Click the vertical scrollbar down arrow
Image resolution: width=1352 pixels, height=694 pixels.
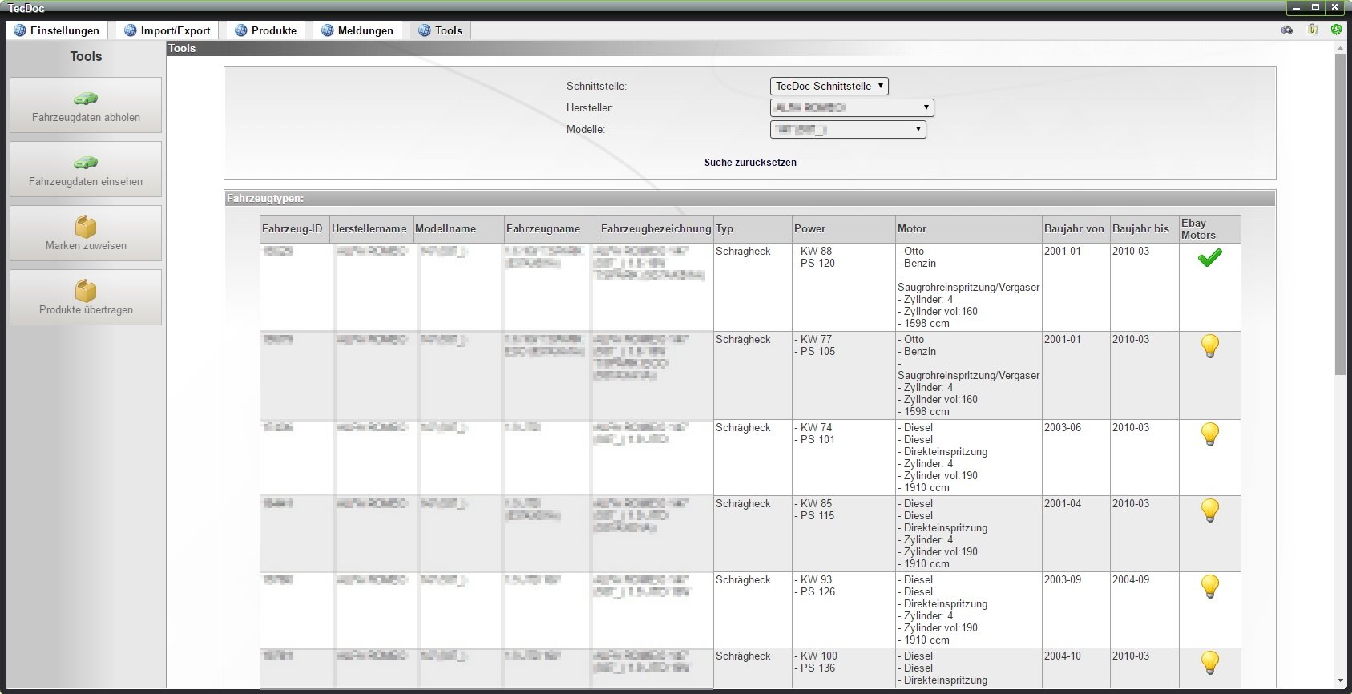pos(1340,681)
